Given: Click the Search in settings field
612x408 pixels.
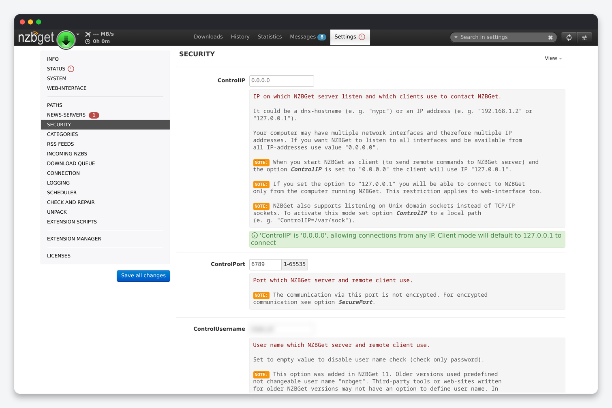Looking at the screenshot, I should pos(503,37).
